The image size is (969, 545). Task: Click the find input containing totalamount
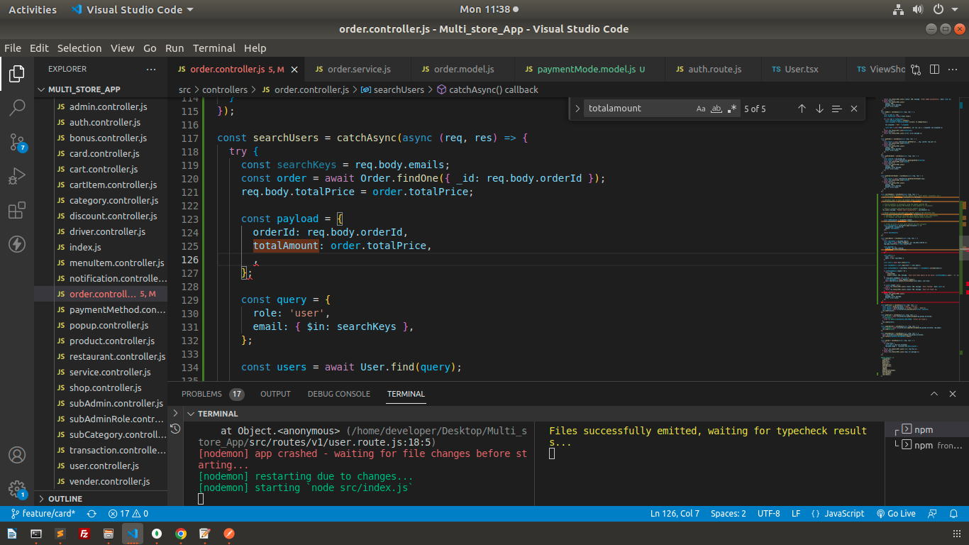coord(638,109)
